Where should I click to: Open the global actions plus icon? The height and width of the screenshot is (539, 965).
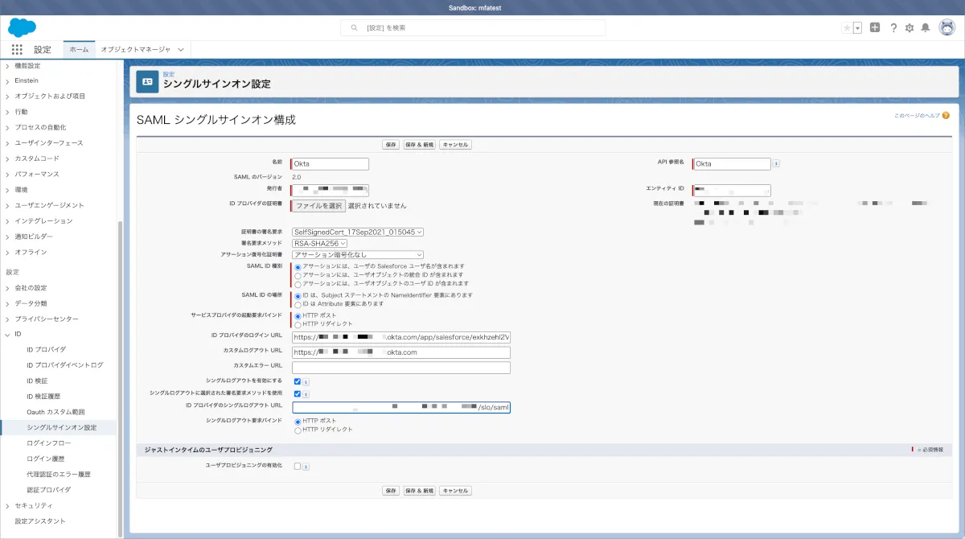pos(875,27)
